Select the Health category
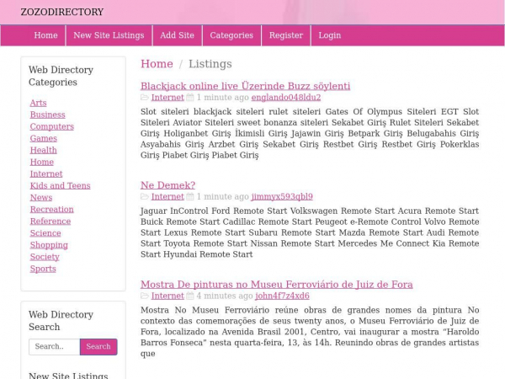The width and height of the screenshot is (505, 379). point(44,150)
